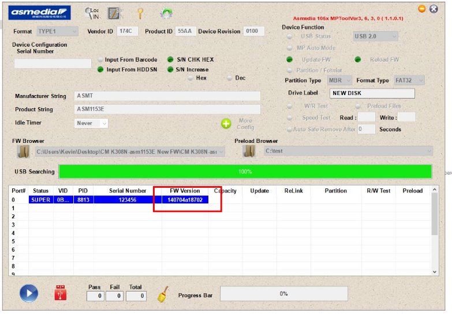This screenshot has height=314, width=452.
Task: Click the golden key unlock icon
Action: [140, 13]
